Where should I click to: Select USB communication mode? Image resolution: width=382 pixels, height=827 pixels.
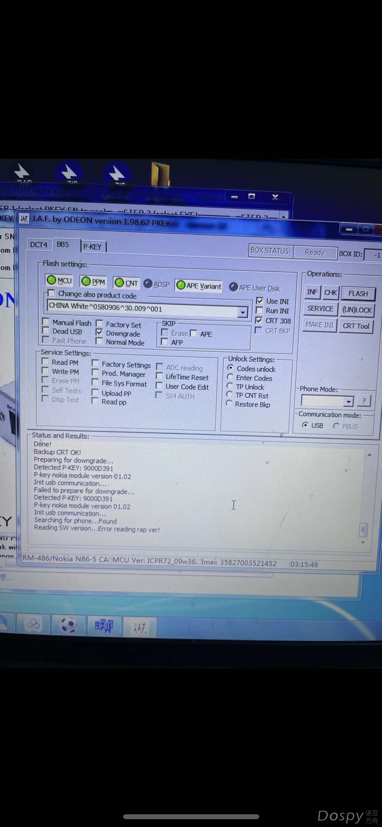(305, 425)
